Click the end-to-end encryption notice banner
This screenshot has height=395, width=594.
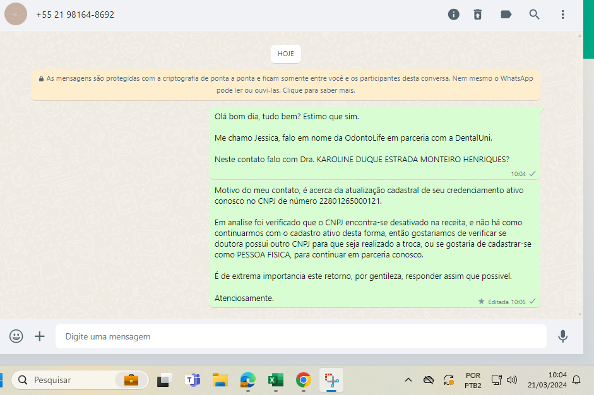[x=285, y=85]
